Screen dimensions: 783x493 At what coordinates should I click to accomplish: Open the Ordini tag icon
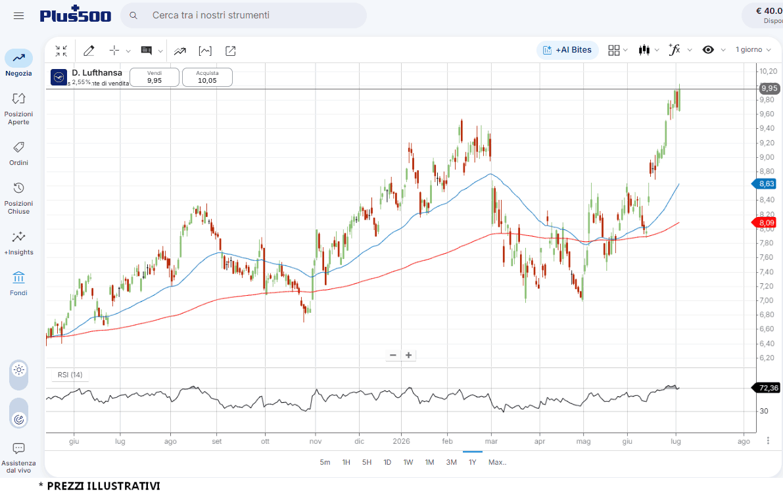coord(18,153)
